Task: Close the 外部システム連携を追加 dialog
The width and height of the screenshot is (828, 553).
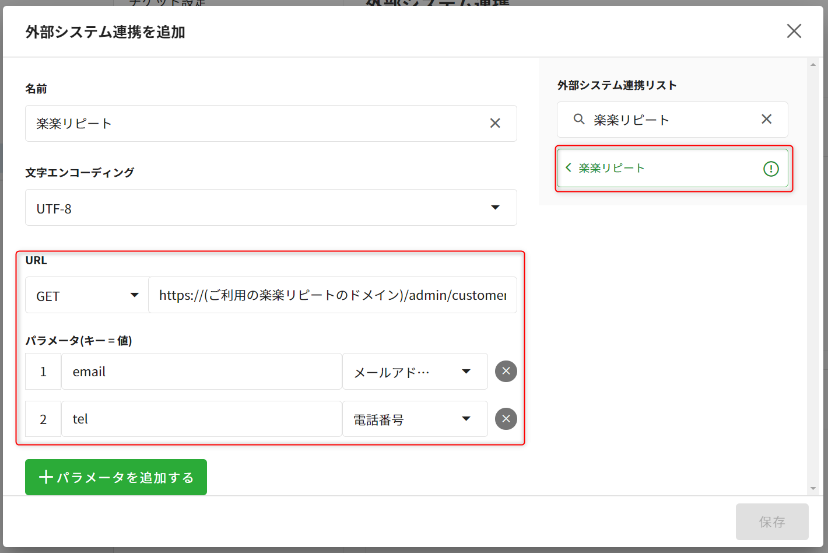Action: click(x=794, y=31)
